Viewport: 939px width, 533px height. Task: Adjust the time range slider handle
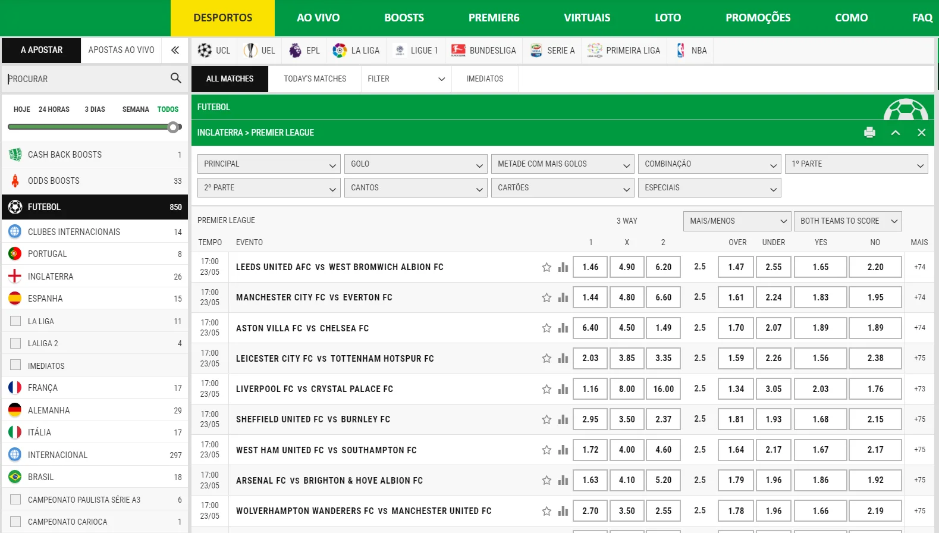tap(173, 127)
